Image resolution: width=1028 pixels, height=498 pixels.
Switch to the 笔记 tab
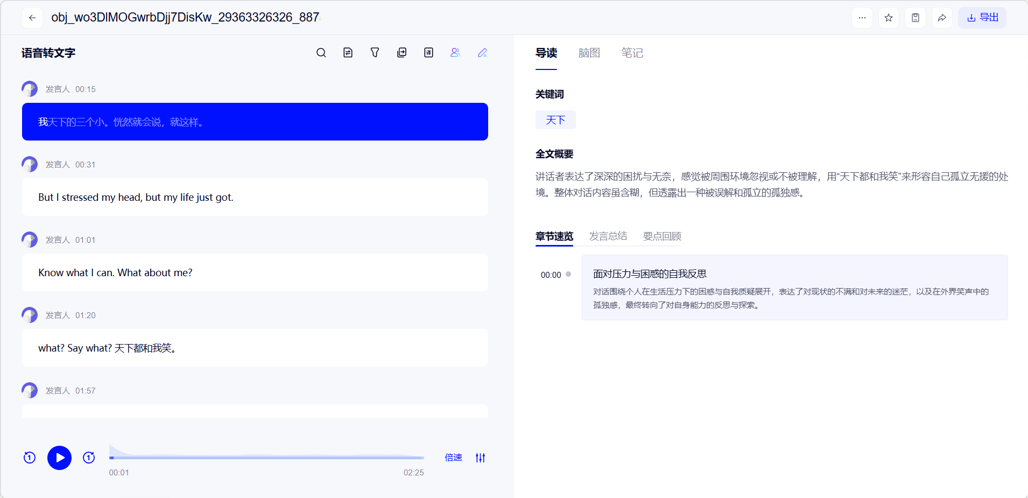632,53
